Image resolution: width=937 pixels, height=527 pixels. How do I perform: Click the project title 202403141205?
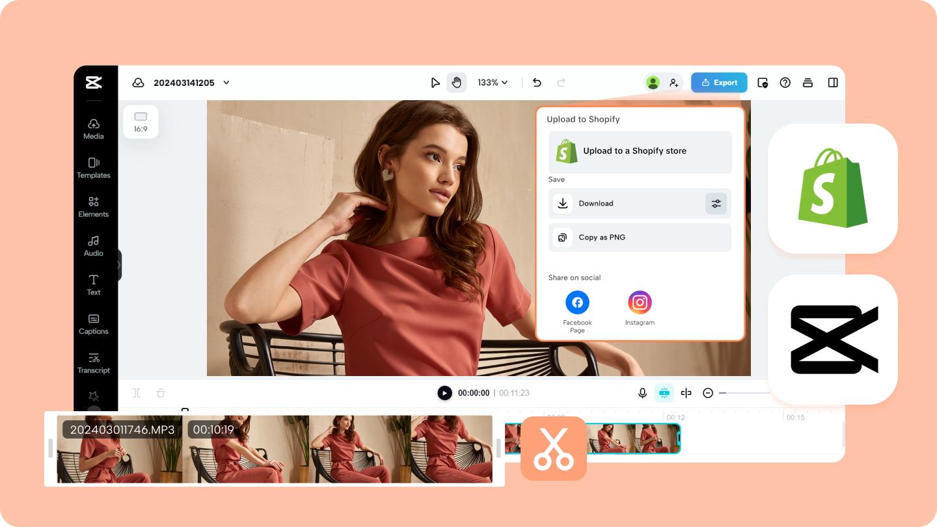[183, 83]
